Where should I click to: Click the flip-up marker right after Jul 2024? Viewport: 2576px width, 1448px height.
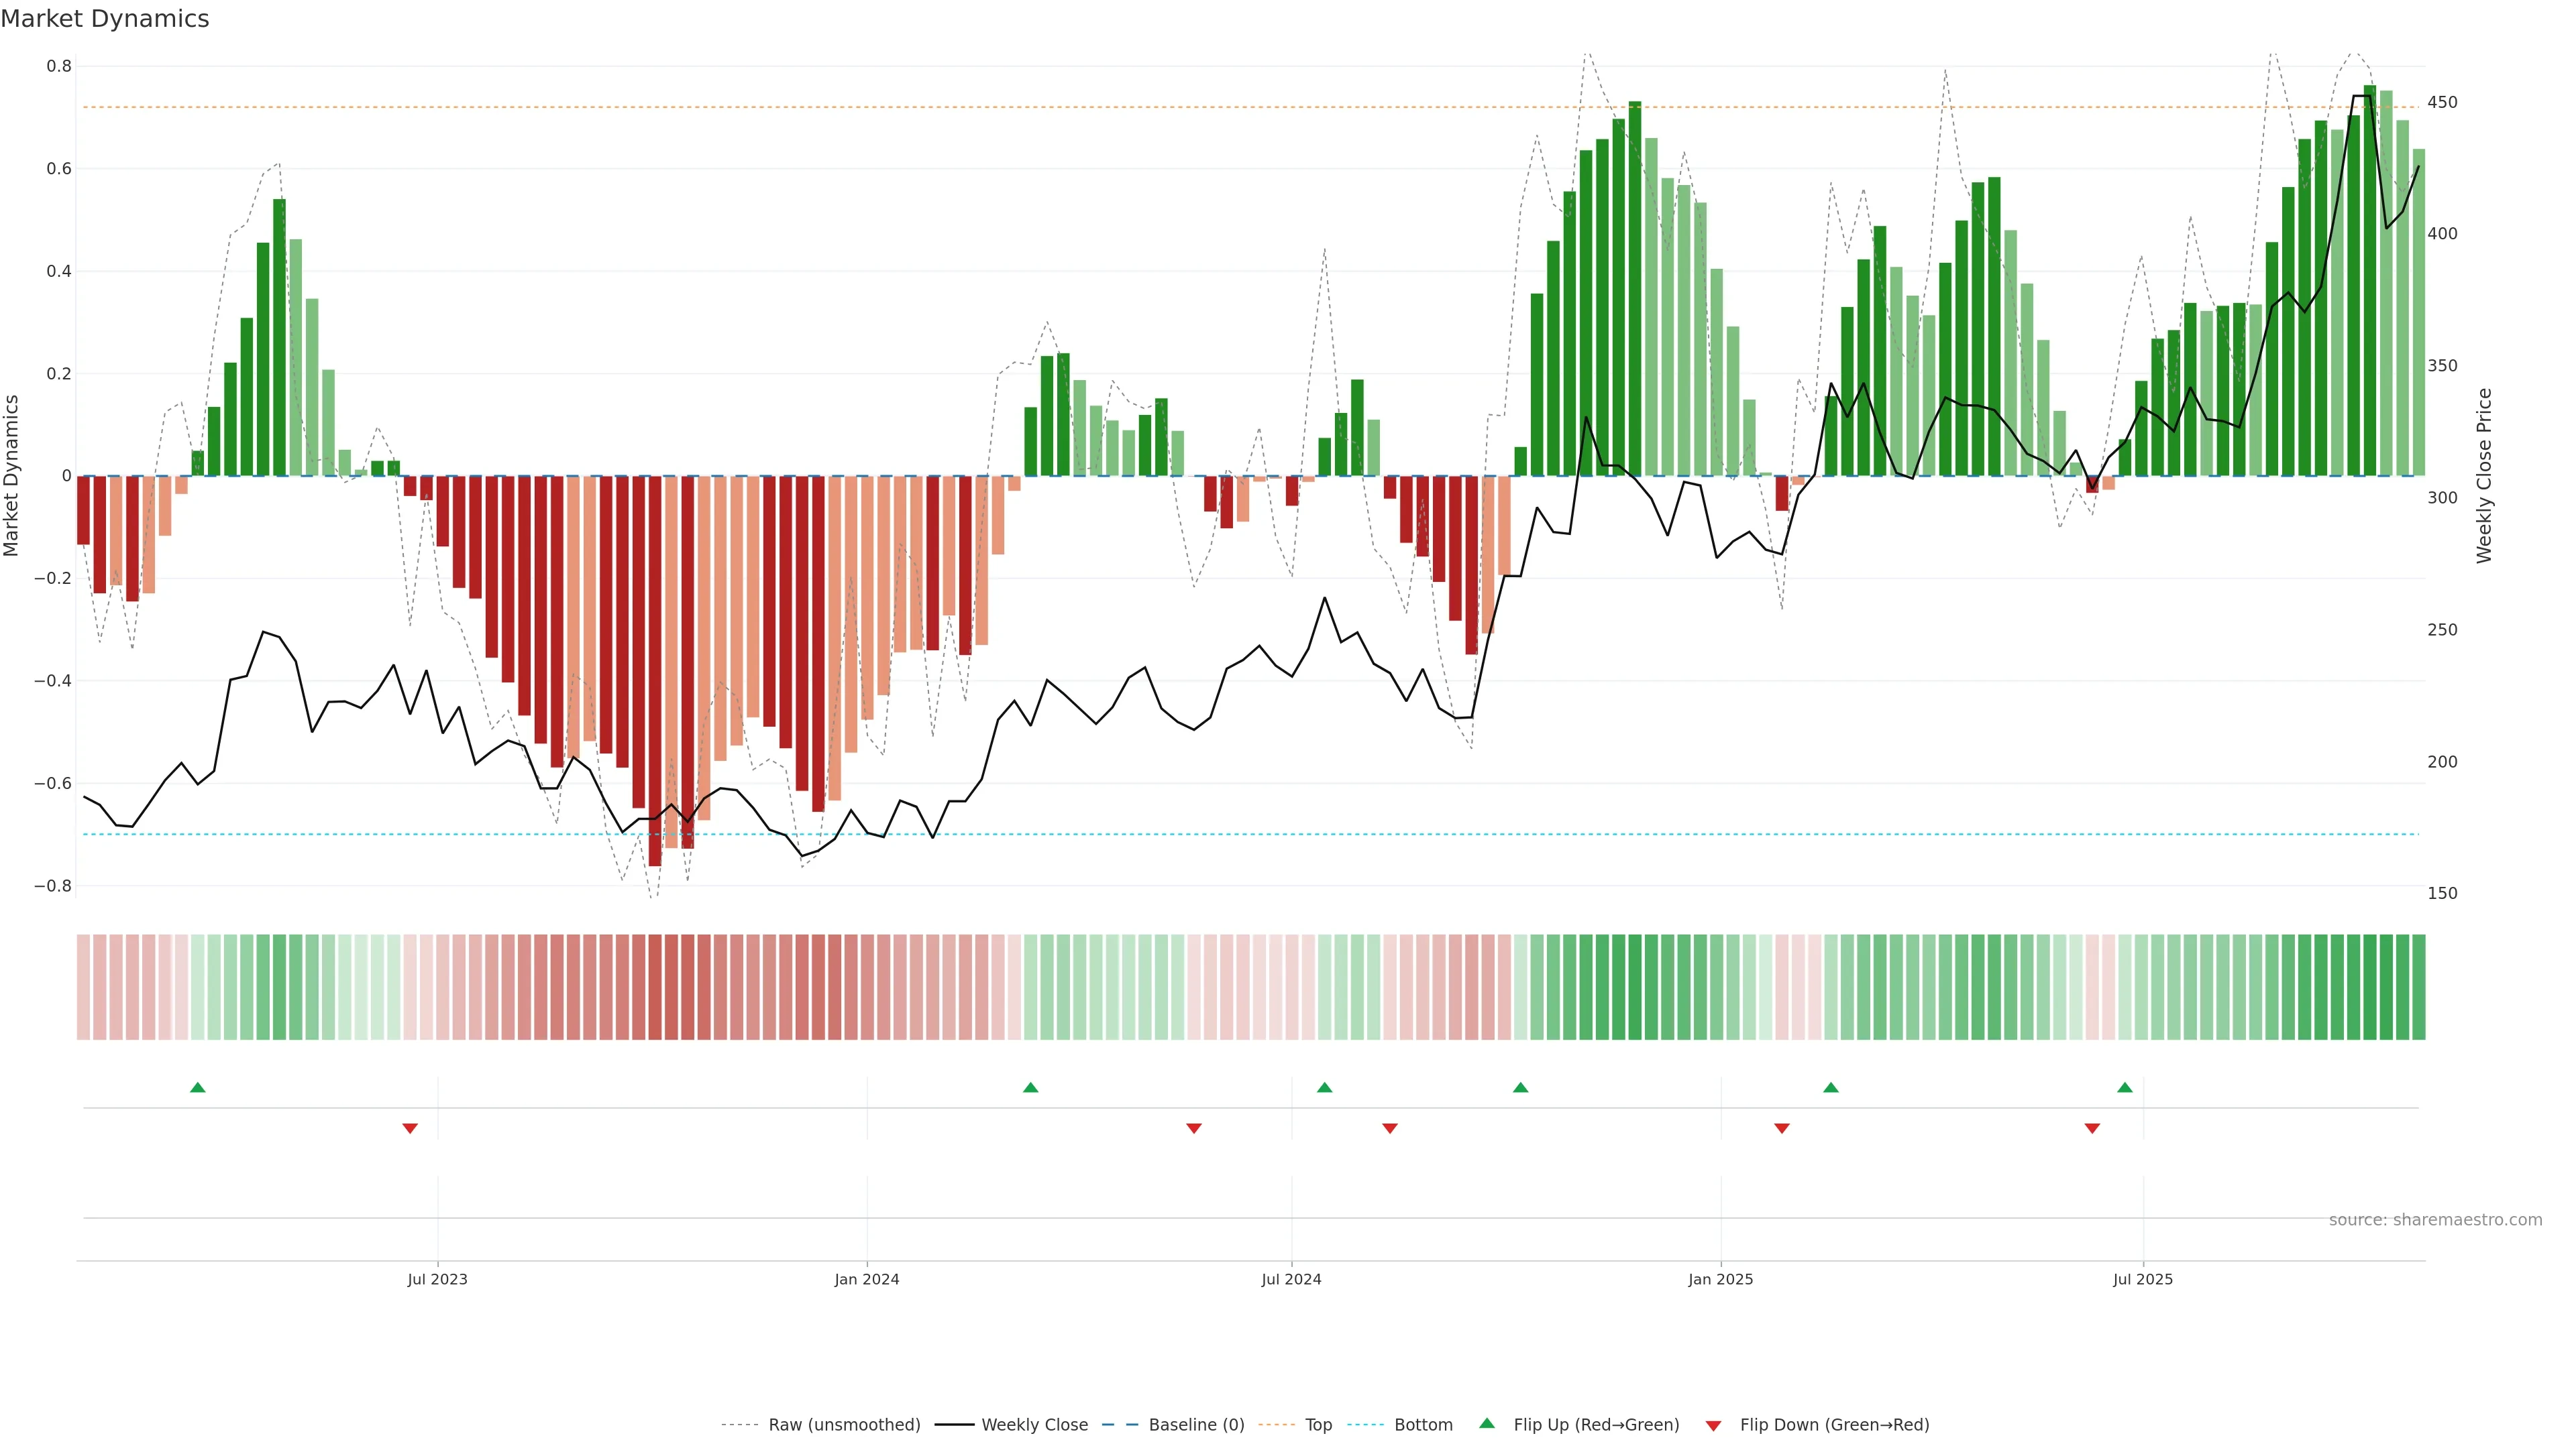pyautogui.click(x=1324, y=1087)
